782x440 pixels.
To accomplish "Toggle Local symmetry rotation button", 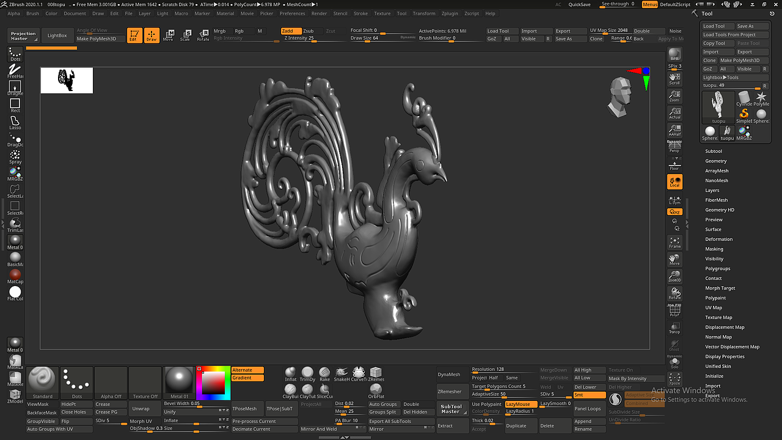I will pos(674,182).
